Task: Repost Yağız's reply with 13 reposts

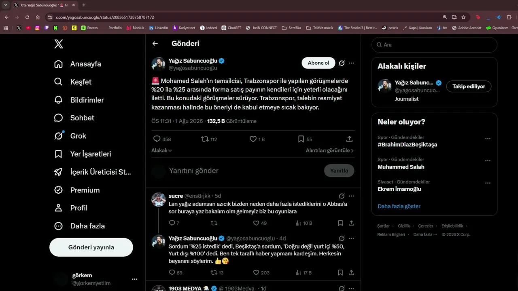Action: pyautogui.click(x=217, y=273)
